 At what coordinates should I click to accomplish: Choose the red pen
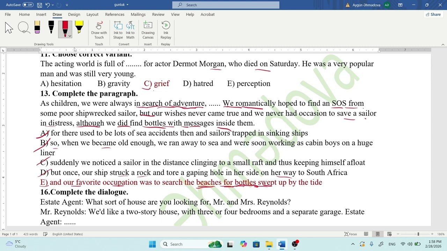coord(65,28)
